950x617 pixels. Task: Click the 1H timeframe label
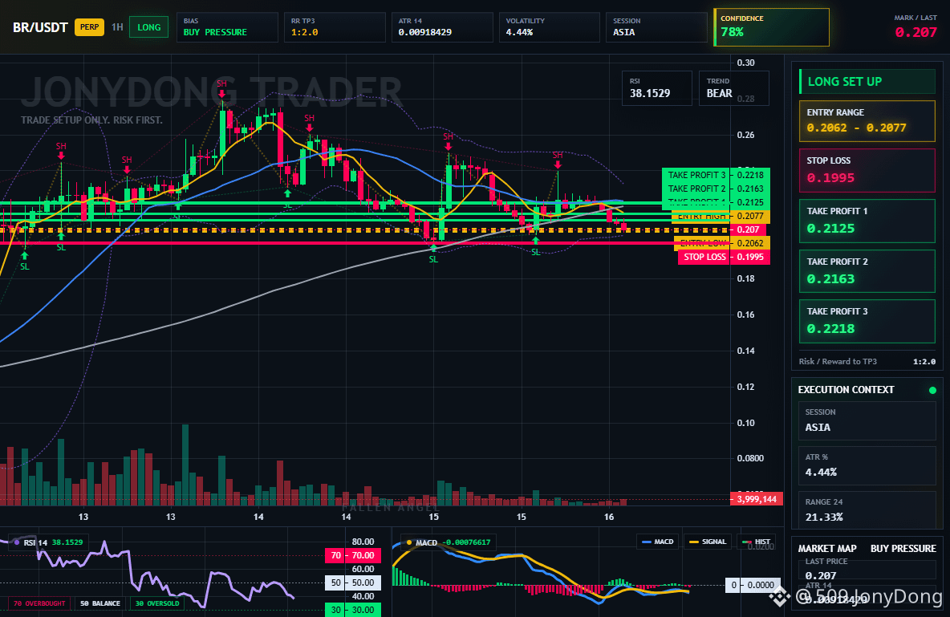[x=117, y=27]
